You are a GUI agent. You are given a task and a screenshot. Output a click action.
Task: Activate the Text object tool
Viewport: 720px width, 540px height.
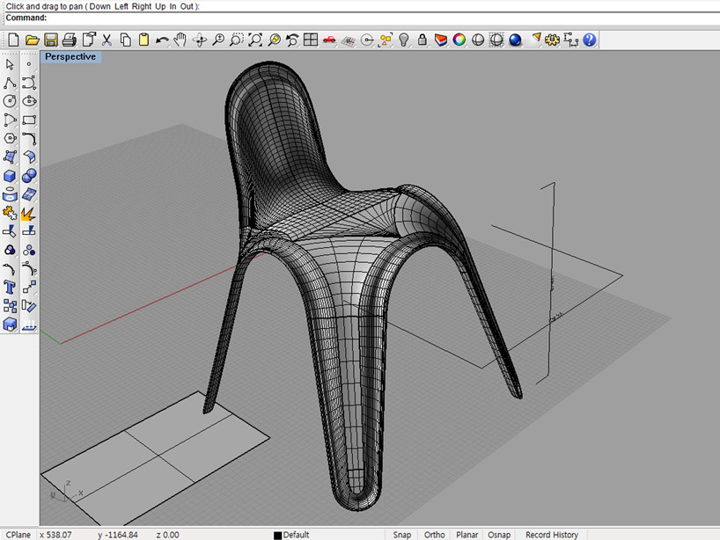click(10, 288)
